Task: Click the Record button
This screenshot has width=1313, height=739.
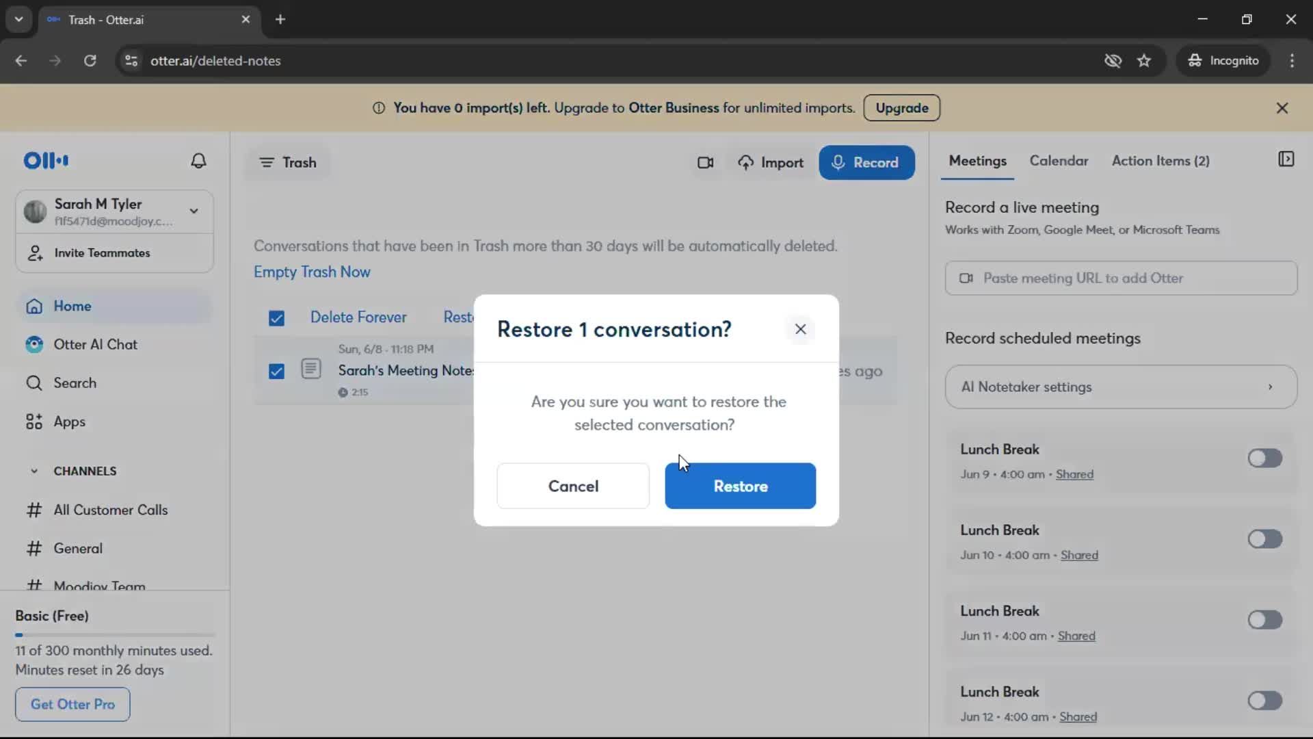Action: pos(866,163)
